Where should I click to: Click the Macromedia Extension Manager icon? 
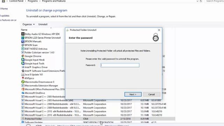click(x=23, y=85)
